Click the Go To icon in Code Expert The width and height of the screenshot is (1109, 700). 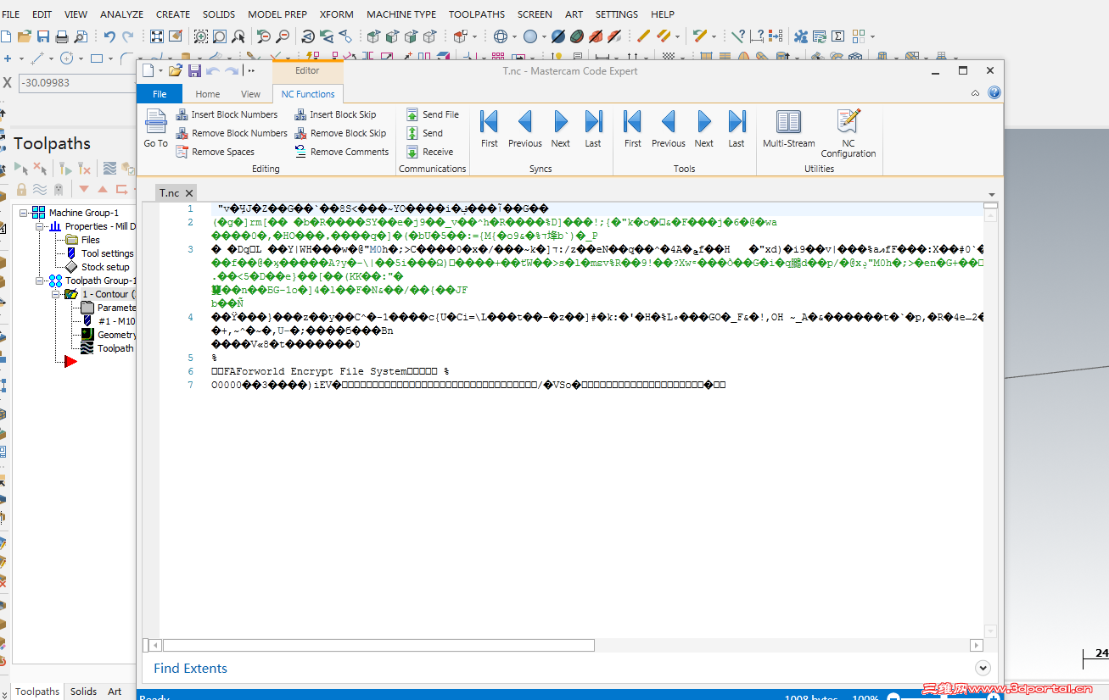[x=155, y=122]
